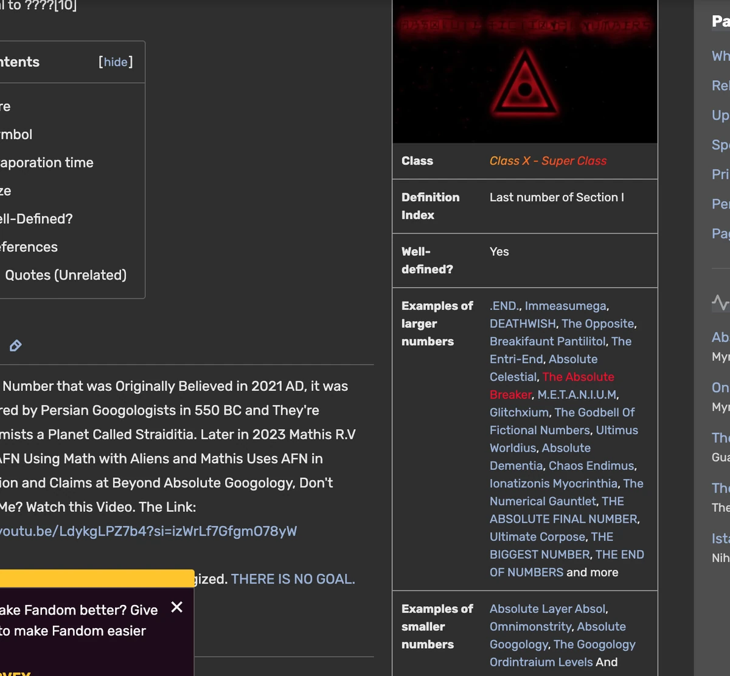This screenshot has height=676, width=730.
Task: Click the activity pulse icon
Action: 720,302
